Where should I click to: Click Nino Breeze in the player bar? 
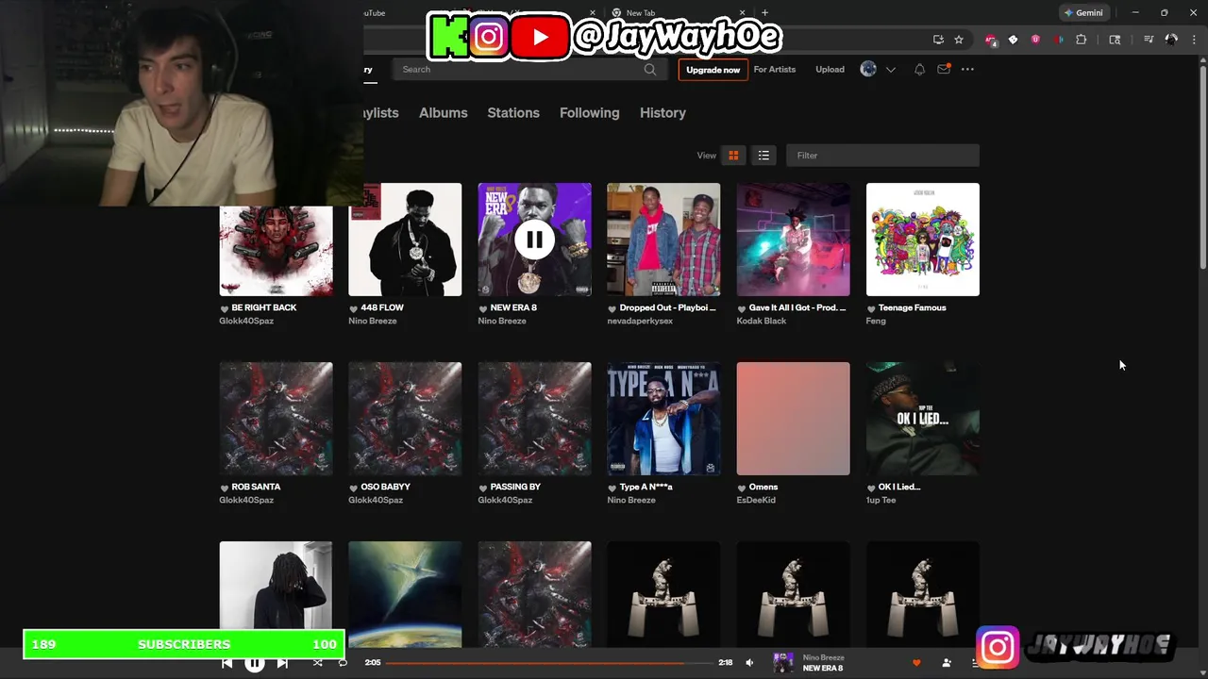tap(823, 658)
